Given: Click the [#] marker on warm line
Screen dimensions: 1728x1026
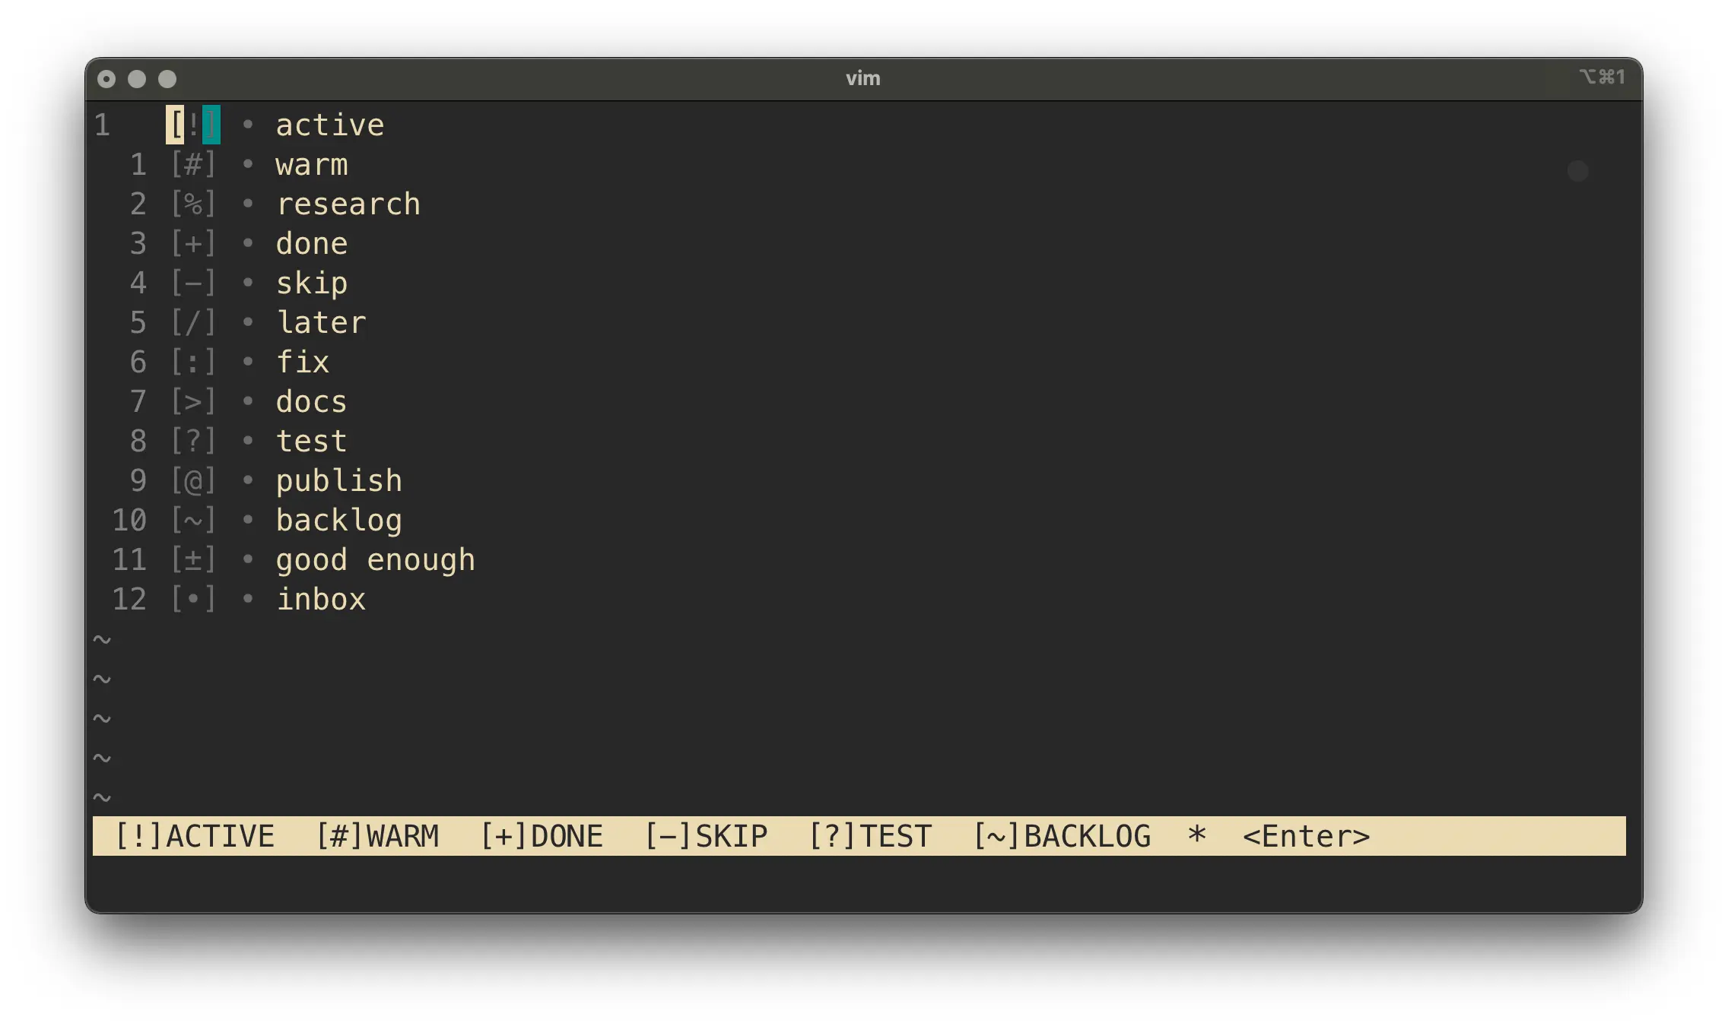Looking at the screenshot, I should (x=193, y=165).
